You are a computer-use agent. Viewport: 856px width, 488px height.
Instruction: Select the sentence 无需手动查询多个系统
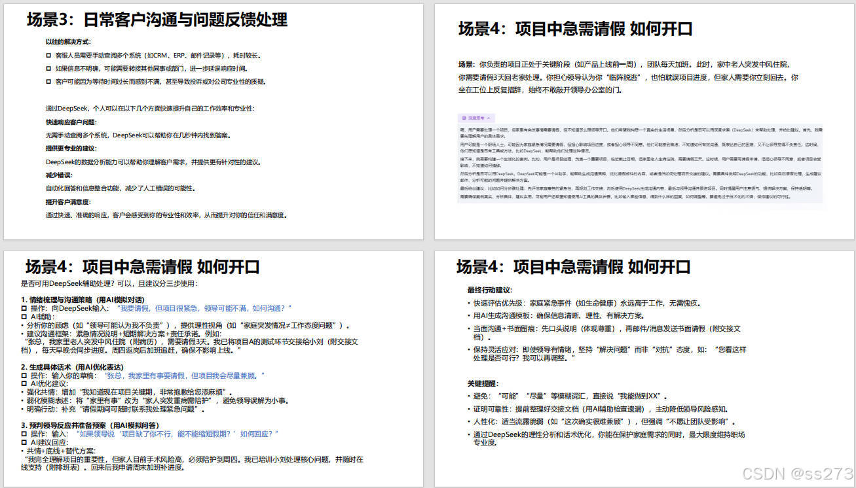138,135
